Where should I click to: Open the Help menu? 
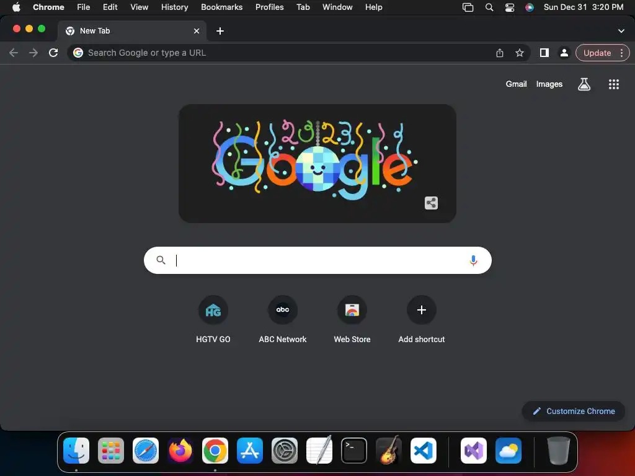374,7
